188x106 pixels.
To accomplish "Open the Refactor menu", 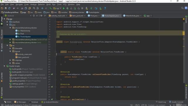I will pyautogui.click(x=41, y=4).
